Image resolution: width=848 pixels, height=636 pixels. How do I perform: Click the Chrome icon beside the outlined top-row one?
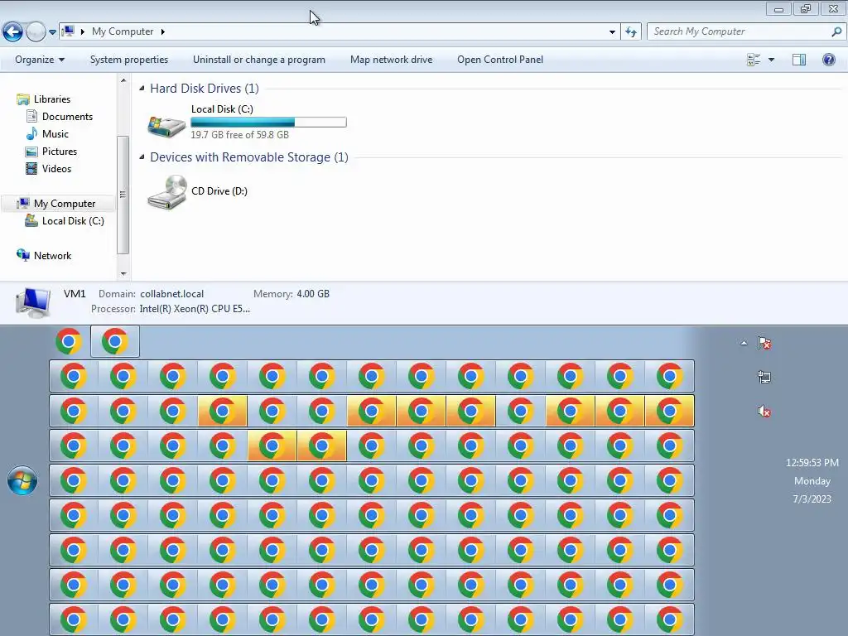[x=69, y=341]
